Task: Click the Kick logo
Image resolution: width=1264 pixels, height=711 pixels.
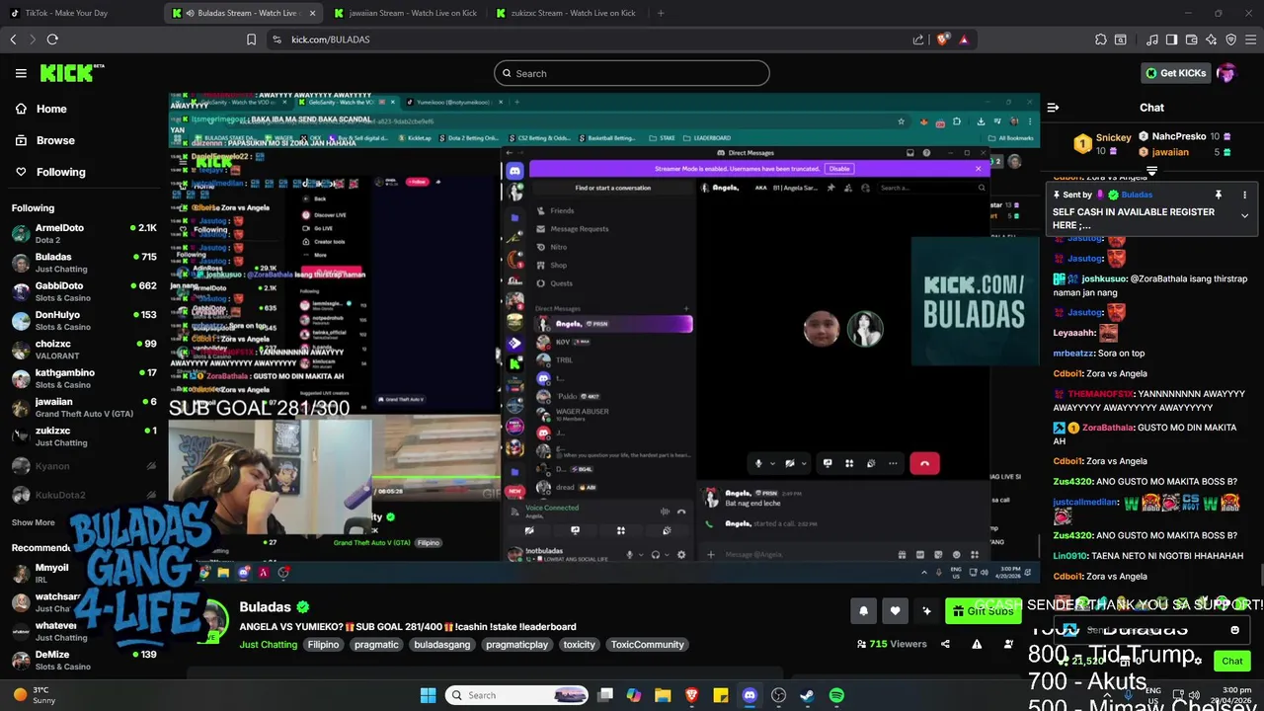Action: tap(72, 73)
